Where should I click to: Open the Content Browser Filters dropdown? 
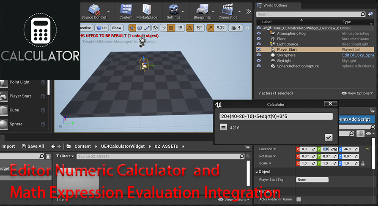point(65,156)
